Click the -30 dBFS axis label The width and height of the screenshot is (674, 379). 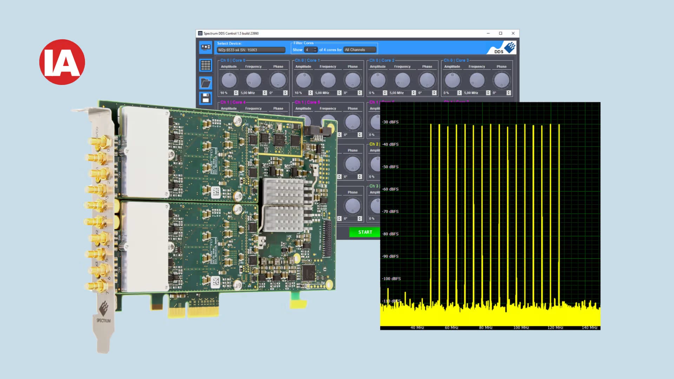click(x=390, y=122)
